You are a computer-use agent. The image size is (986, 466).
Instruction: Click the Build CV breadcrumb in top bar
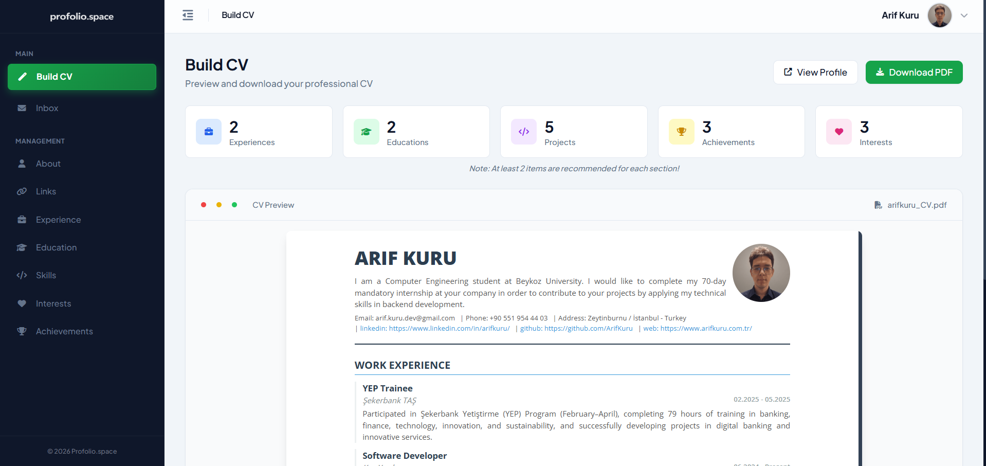(238, 15)
